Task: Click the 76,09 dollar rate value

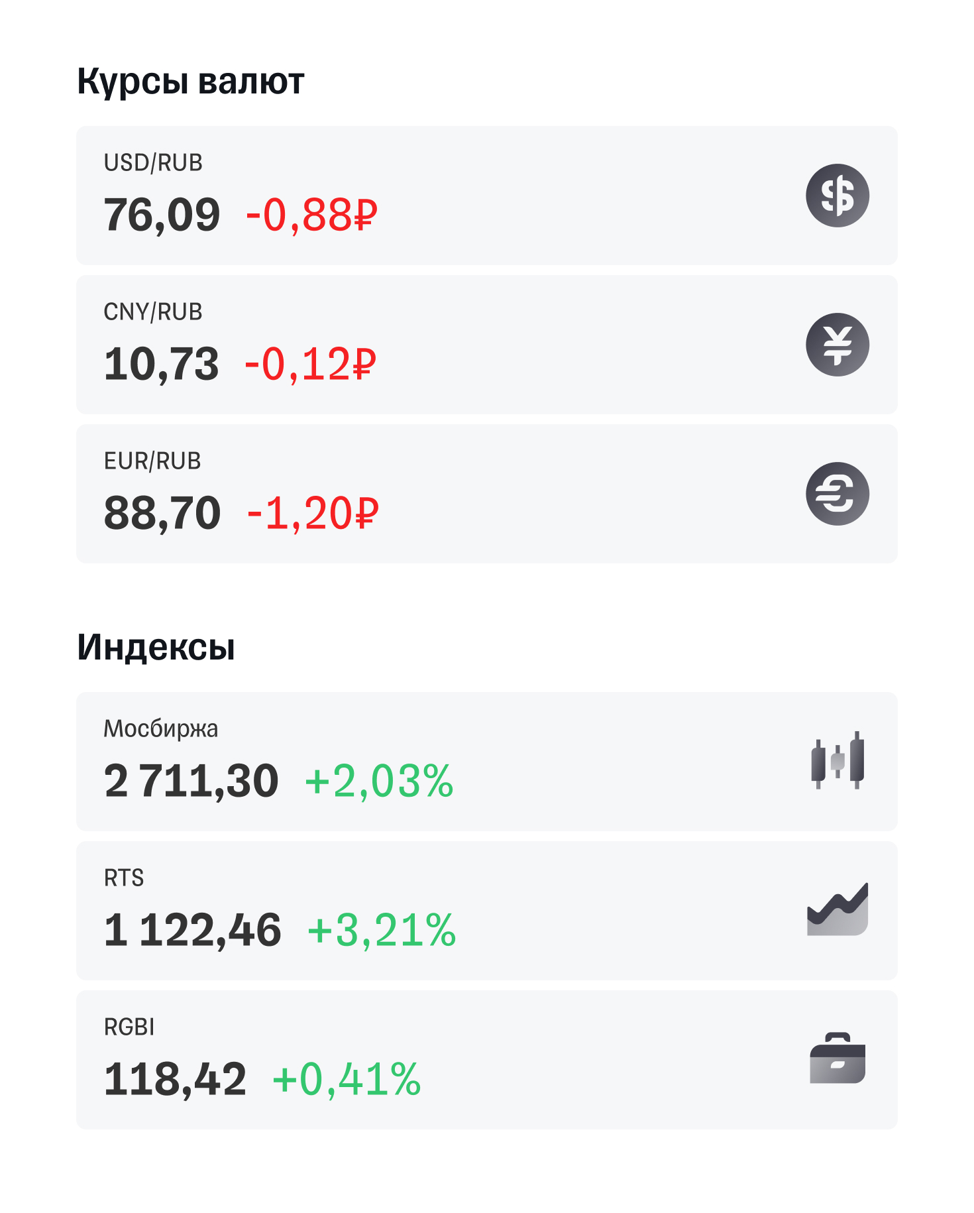Action: pyautogui.click(x=162, y=215)
